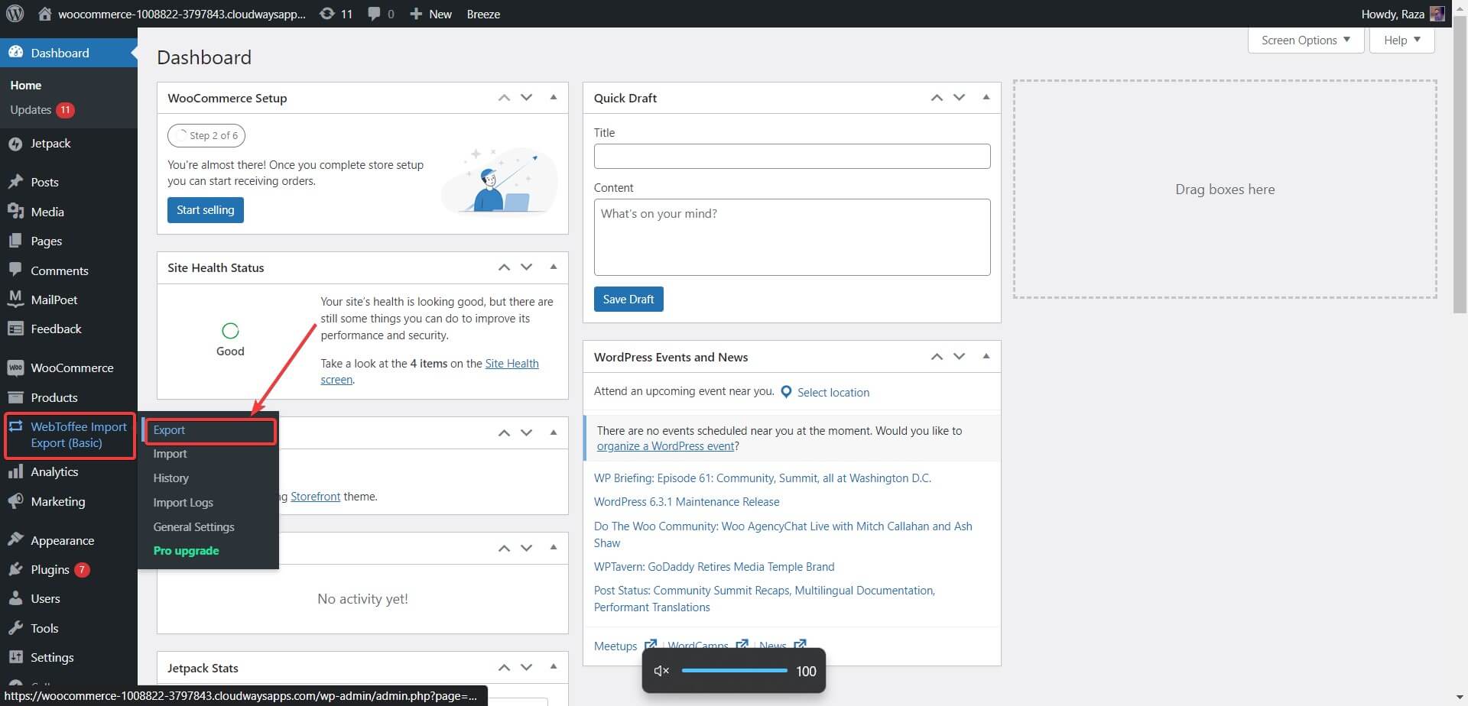Click the Pages sidebar icon
Image resolution: width=1468 pixels, height=706 pixels.
tap(15, 241)
